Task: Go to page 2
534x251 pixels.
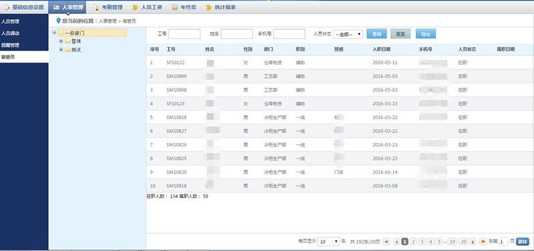Action: [x=413, y=242]
